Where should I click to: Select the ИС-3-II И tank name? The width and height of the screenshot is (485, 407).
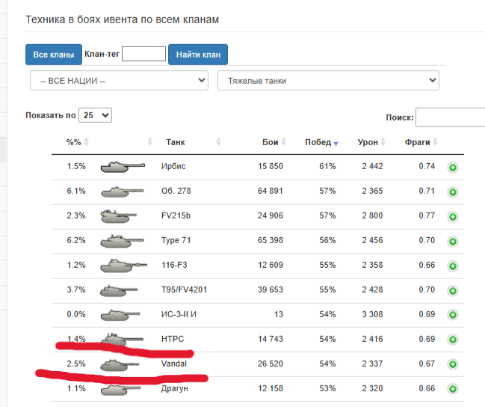[179, 314]
